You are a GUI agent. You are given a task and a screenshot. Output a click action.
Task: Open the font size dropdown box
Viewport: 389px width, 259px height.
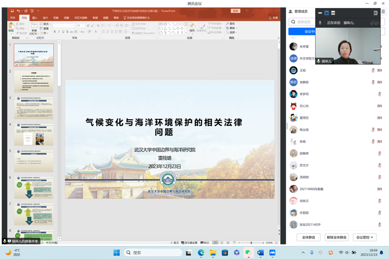coord(81,26)
